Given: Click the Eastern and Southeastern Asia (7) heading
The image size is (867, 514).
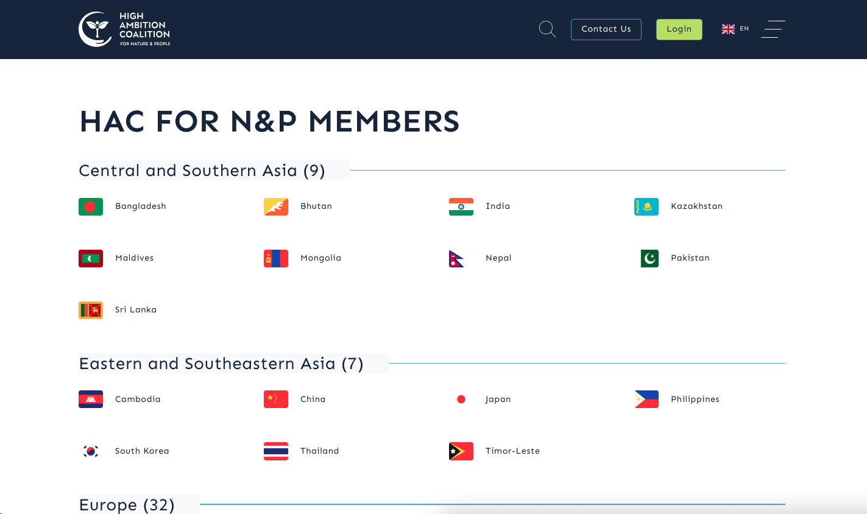Looking at the screenshot, I should point(221,364).
